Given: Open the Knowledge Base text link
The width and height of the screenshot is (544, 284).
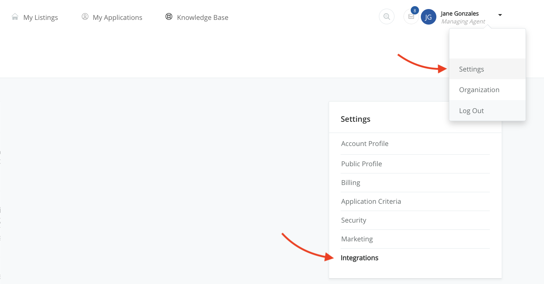Looking at the screenshot, I should [202, 17].
